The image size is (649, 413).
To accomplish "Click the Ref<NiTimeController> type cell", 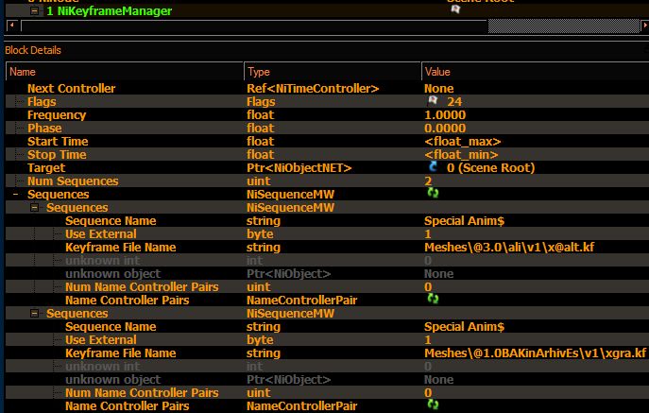I will click(313, 88).
